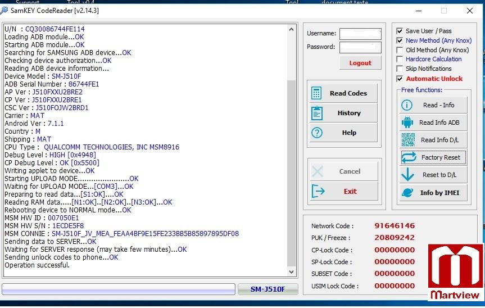Click the USIM Lock Code value
This screenshot has width=485, height=308.
coord(395,286)
